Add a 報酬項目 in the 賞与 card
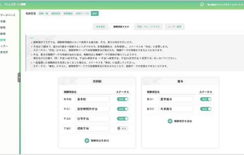244x155 pixels. [180, 121]
